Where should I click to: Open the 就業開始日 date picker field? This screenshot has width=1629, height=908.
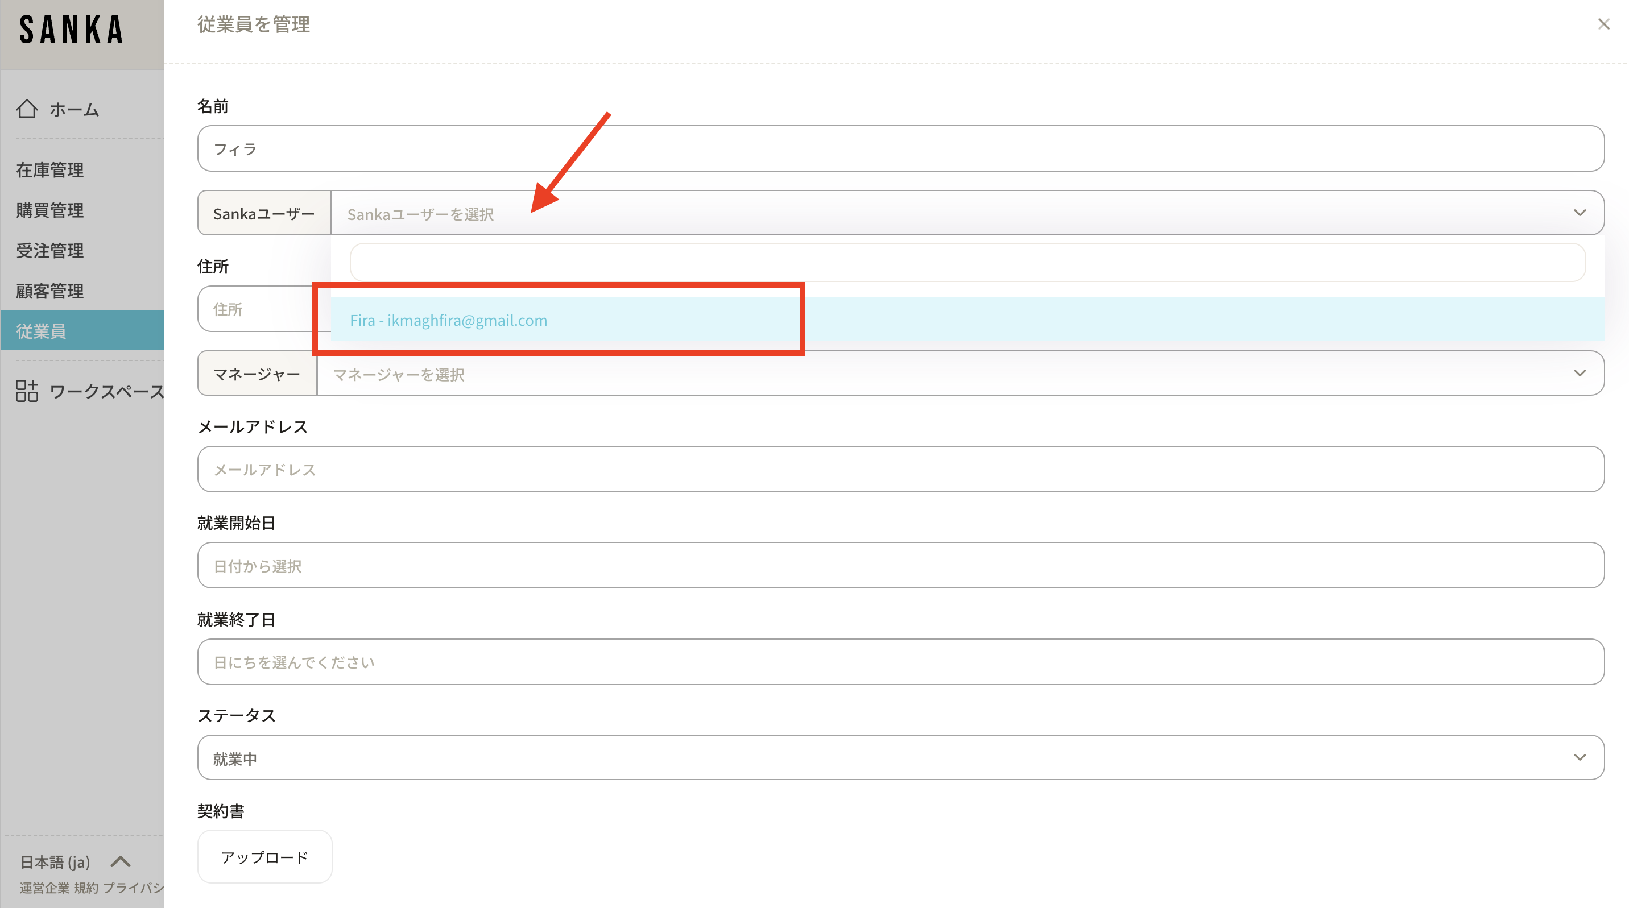[900, 565]
